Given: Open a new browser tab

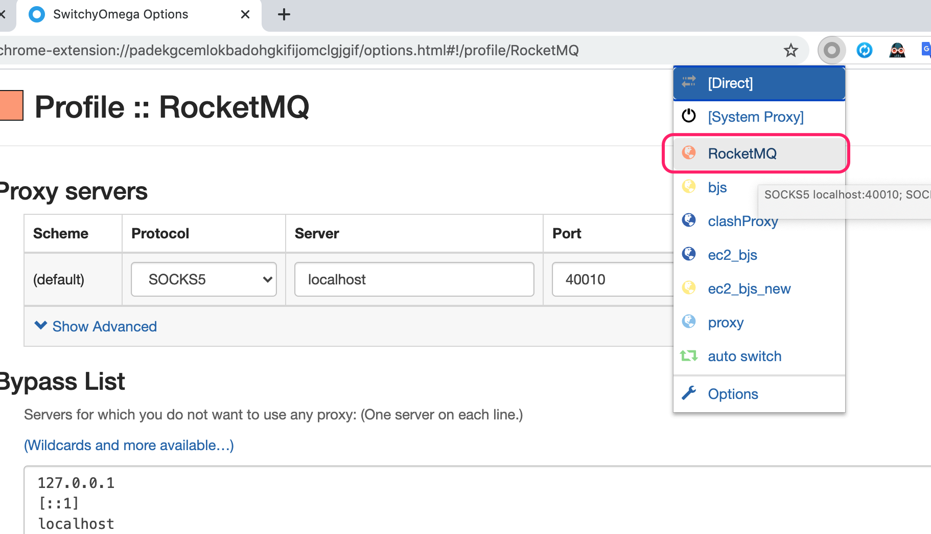Looking at the screenshot, I should (x=284, y=14).
